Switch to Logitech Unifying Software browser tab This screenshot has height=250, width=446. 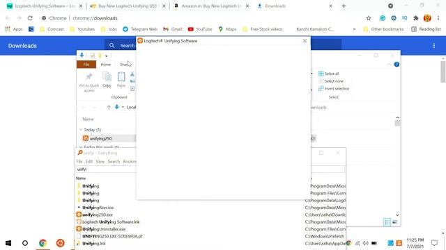(x=45, y=6)
